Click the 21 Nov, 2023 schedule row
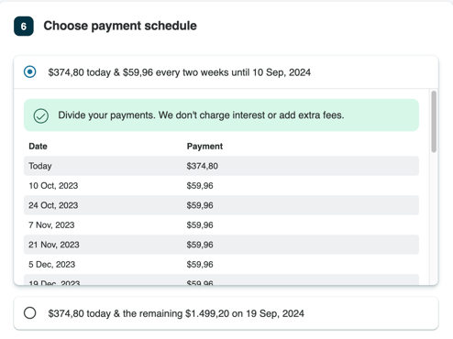The image size is (453, 339). tap(221, 245)
